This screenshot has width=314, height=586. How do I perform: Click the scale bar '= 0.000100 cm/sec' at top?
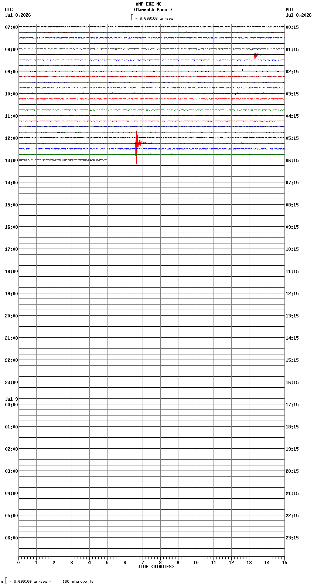point(152,18)
